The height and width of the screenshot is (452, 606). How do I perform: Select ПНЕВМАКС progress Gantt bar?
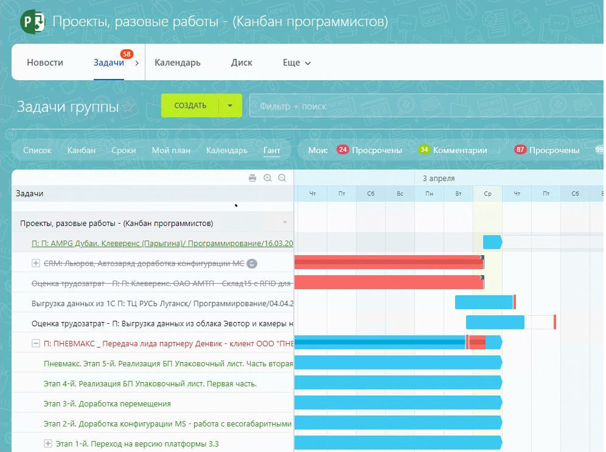[398, 343]
